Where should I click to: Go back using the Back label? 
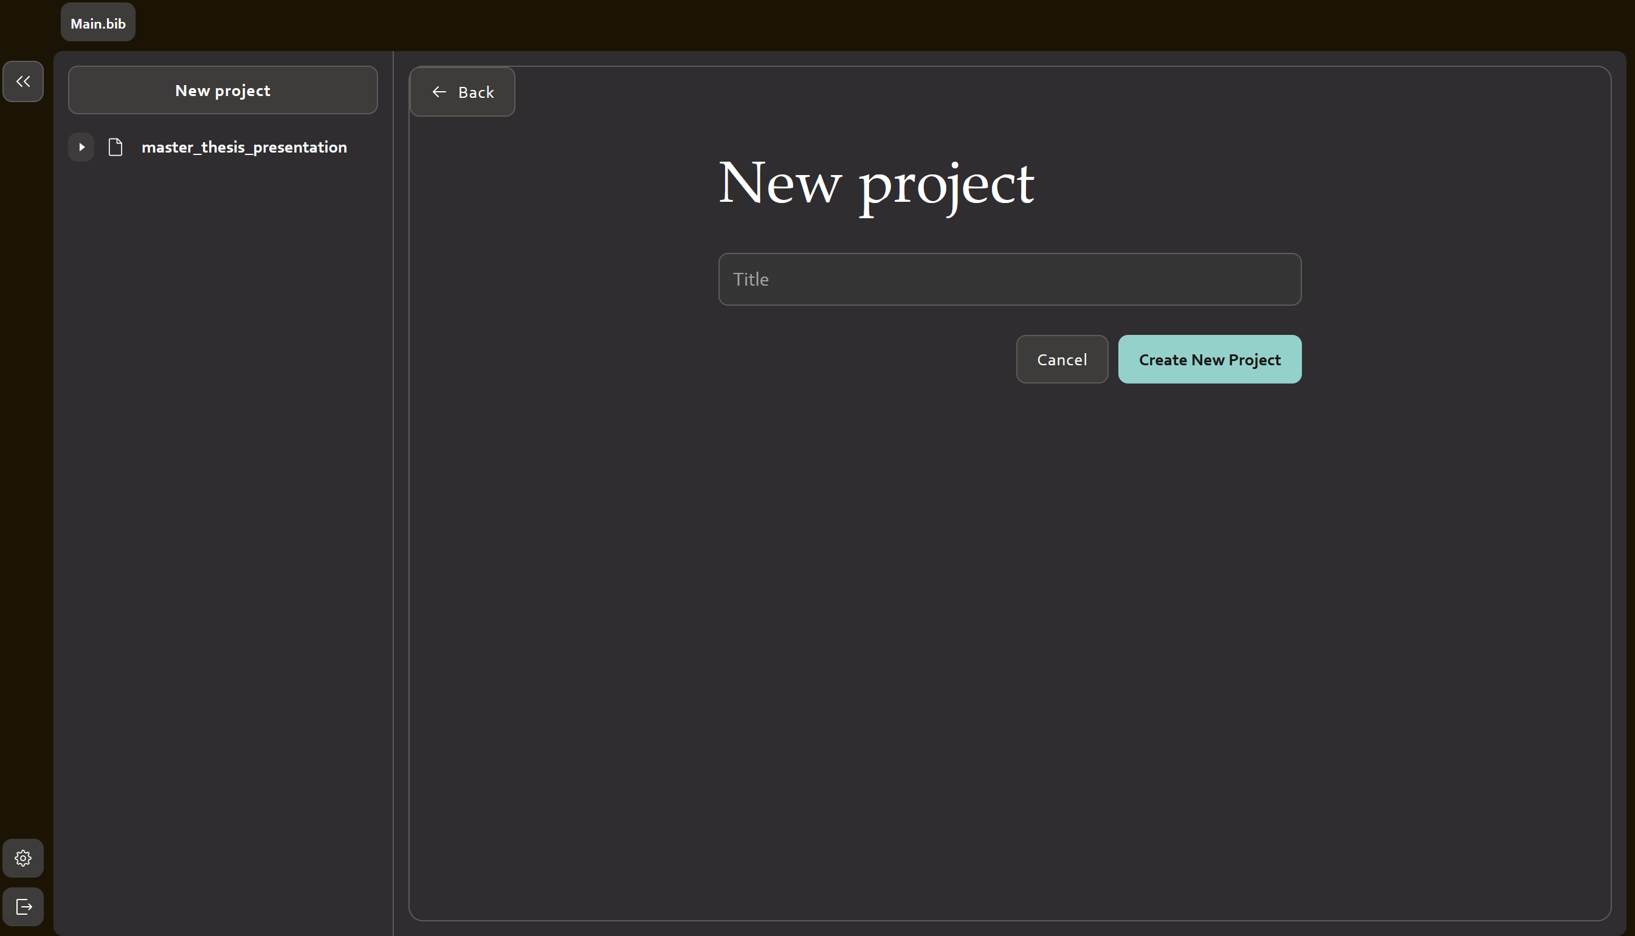(x=475, y=92)
